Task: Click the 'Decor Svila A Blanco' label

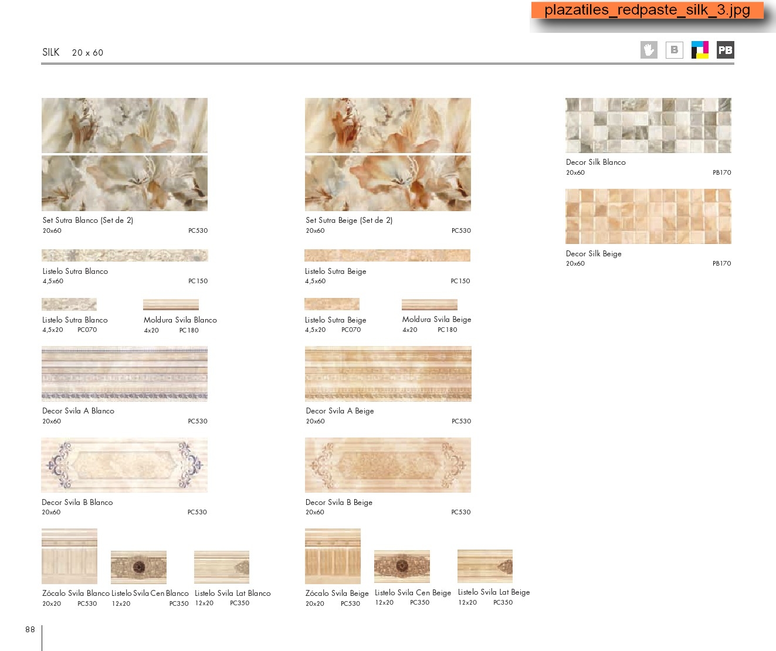Action: 79,411
